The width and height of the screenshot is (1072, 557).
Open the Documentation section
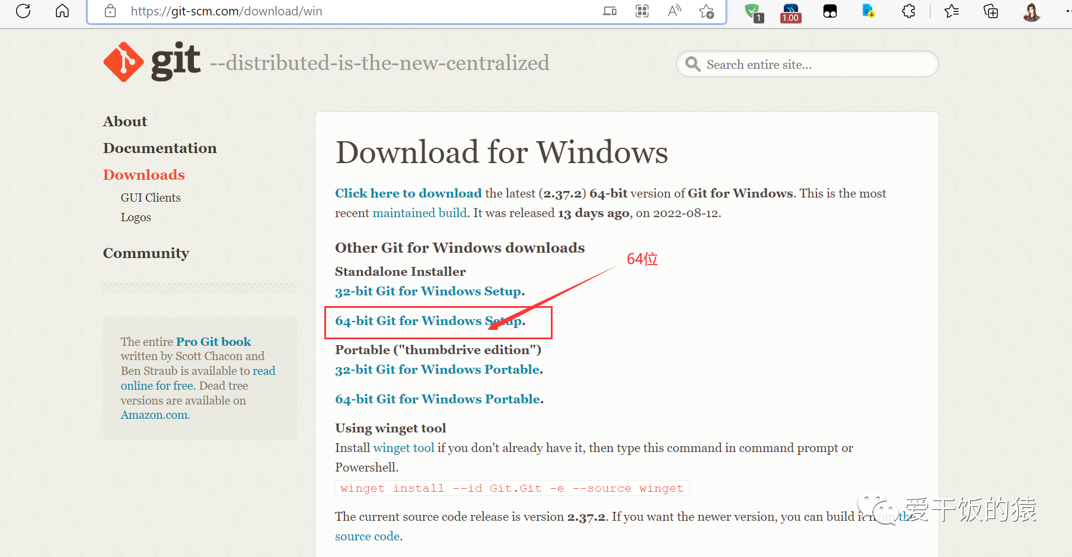click(x=159, y=148)
